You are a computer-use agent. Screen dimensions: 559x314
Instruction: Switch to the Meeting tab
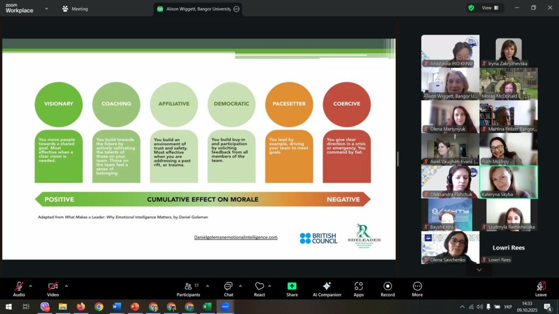pyautogui.click(x=75, y=9)
